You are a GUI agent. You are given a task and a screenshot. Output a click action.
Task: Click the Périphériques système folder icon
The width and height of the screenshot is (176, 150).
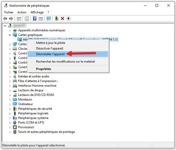pyautogui.click(x=15, y=118)
